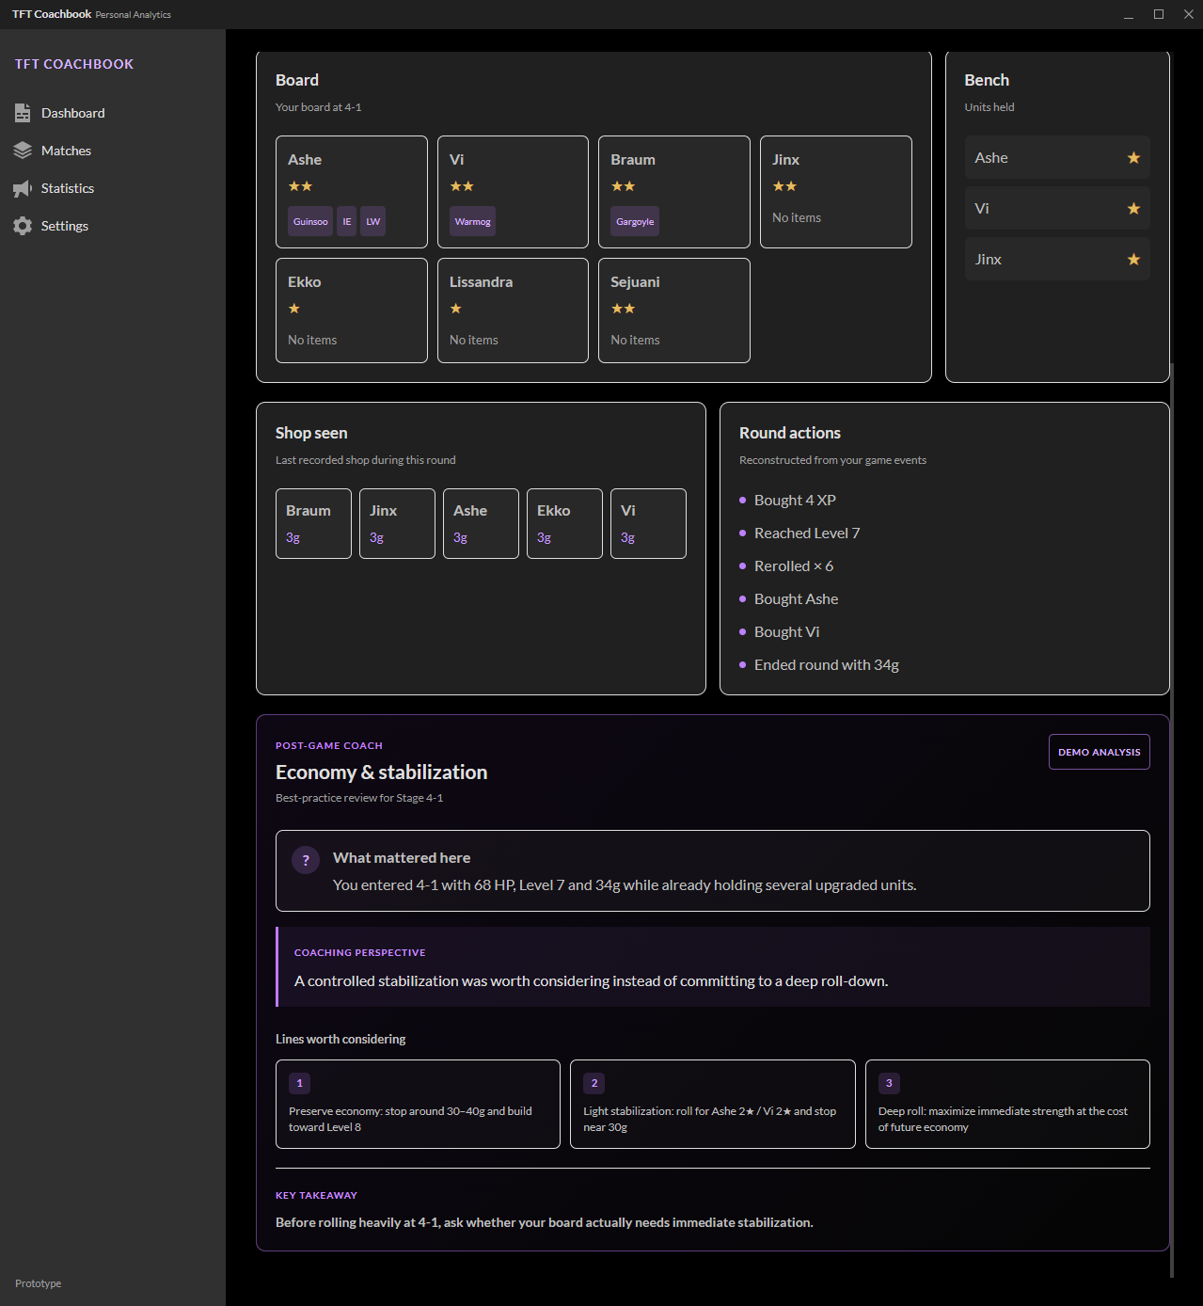
Task: Select the Jinx bench row
Action: (x=1057, y=260)
